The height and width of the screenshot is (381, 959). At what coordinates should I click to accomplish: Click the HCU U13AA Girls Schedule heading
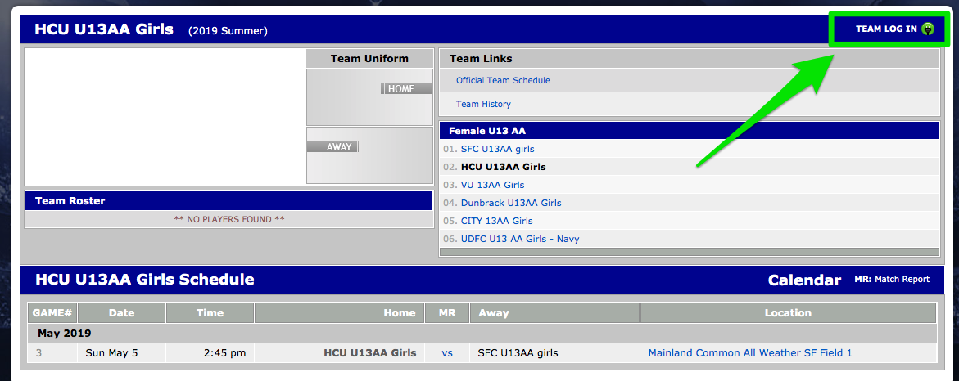(x=145, y=280)
